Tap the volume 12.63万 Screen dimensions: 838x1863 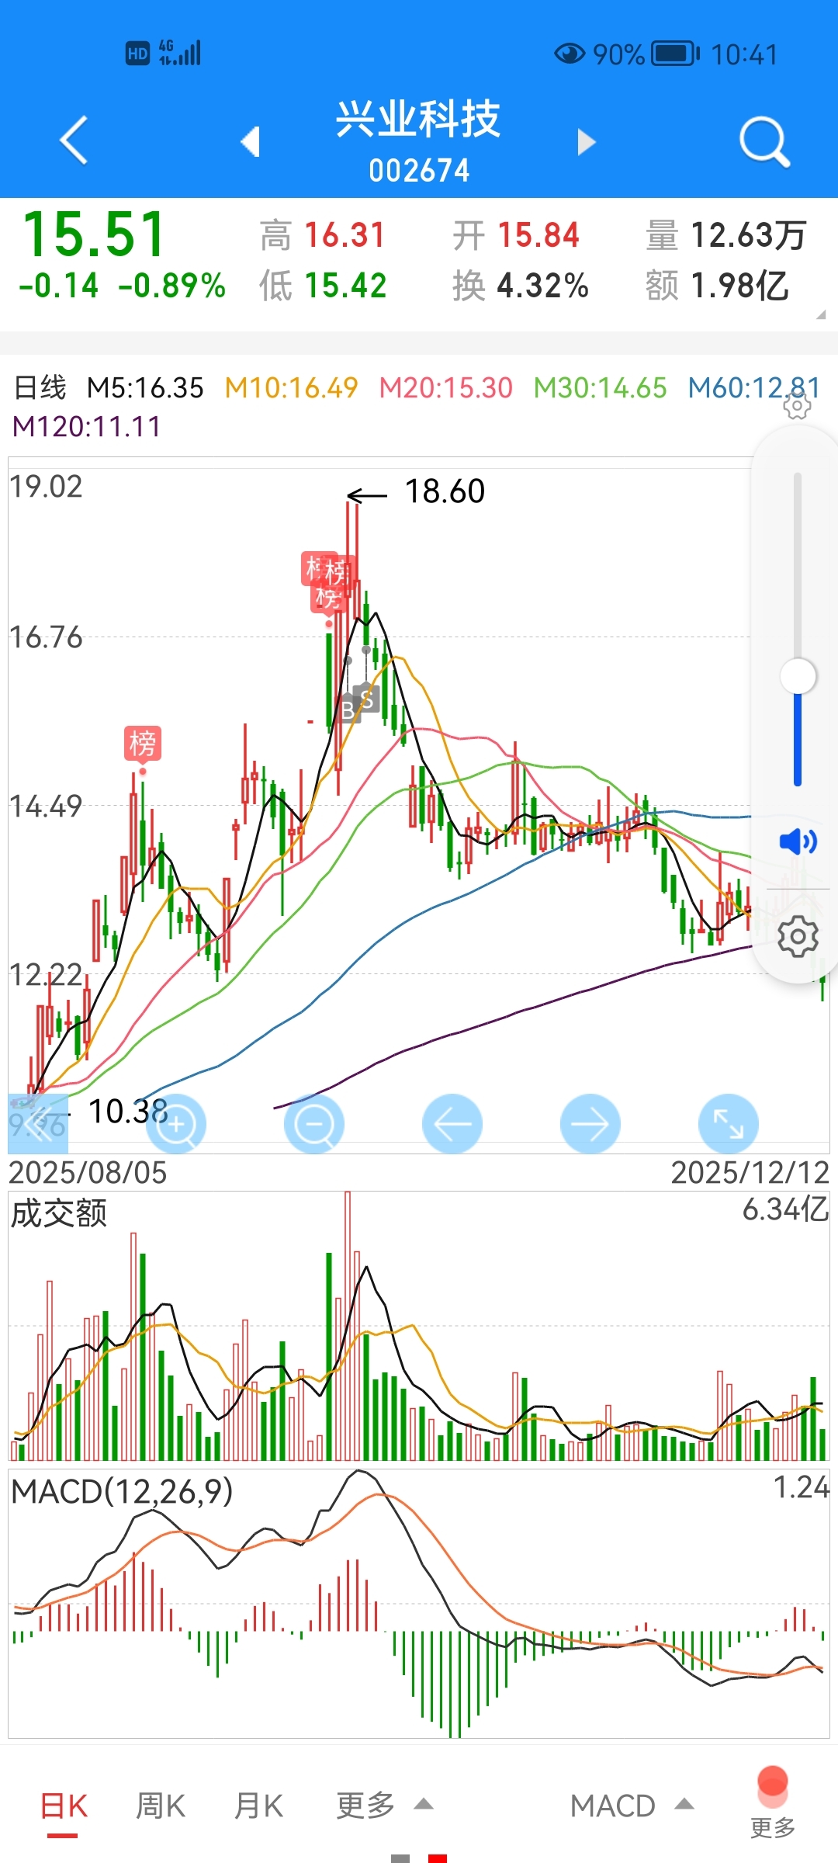tap(748, 235)
